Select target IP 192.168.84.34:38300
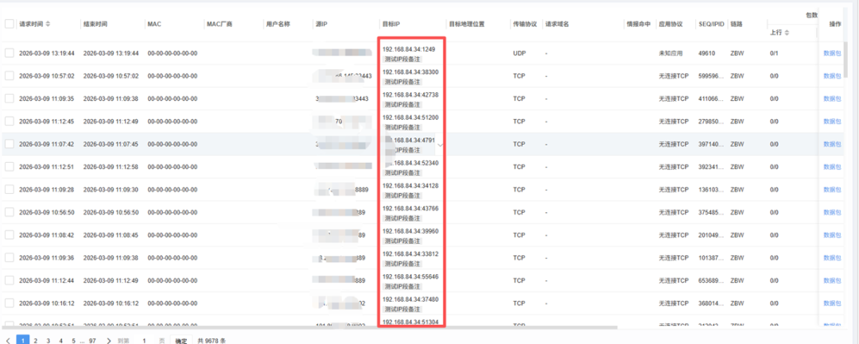This screenshot has width=859, height=344. point(410,72)
